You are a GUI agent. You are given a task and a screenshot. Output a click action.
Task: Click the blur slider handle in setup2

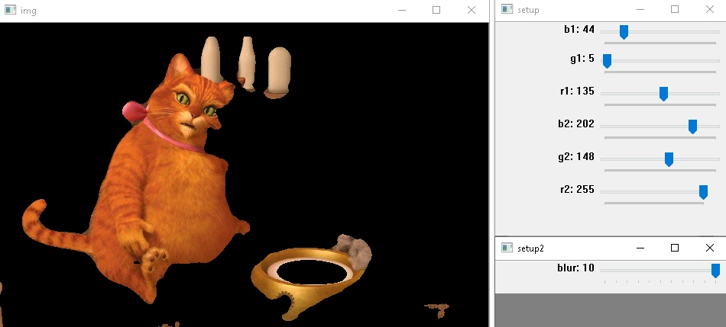(715, 271)
